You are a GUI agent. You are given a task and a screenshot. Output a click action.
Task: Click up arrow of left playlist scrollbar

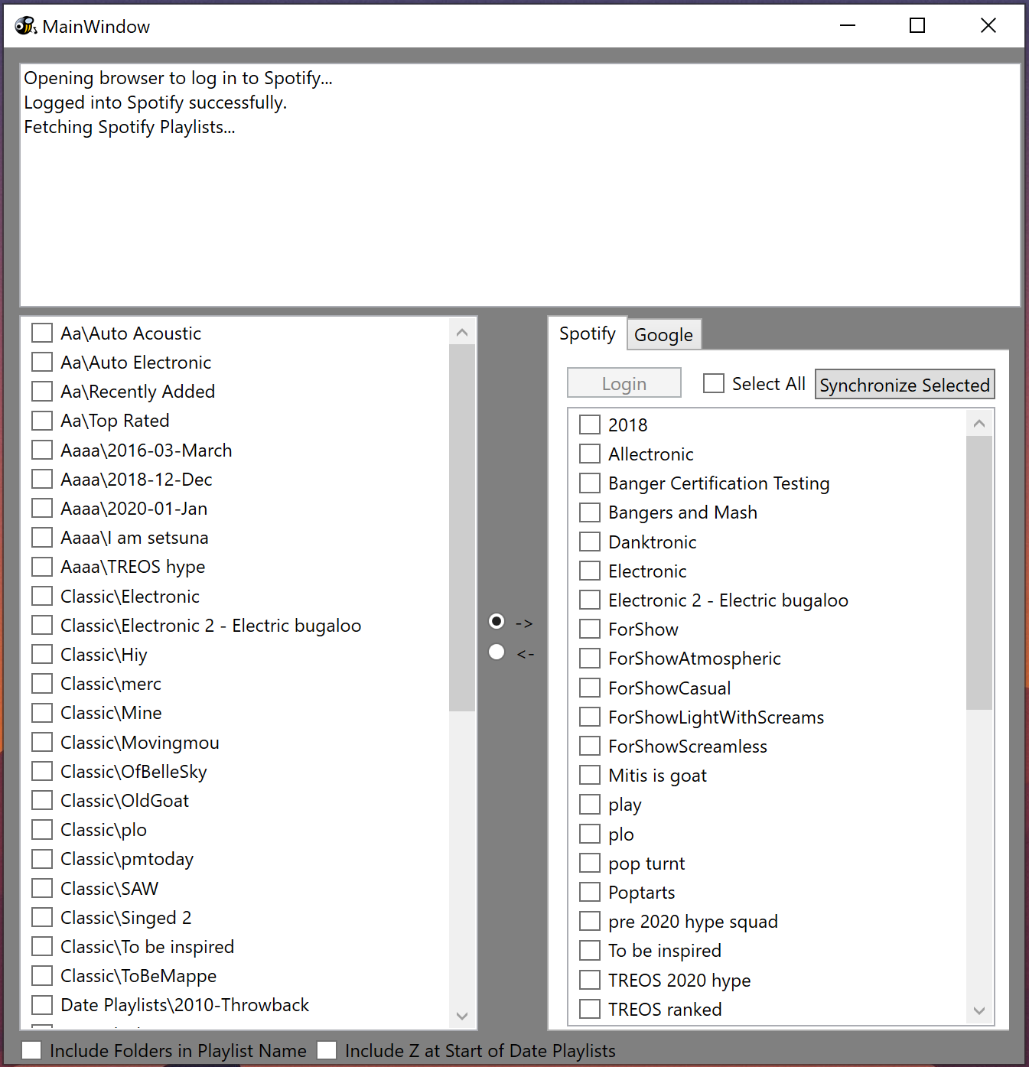click(462, 332)
